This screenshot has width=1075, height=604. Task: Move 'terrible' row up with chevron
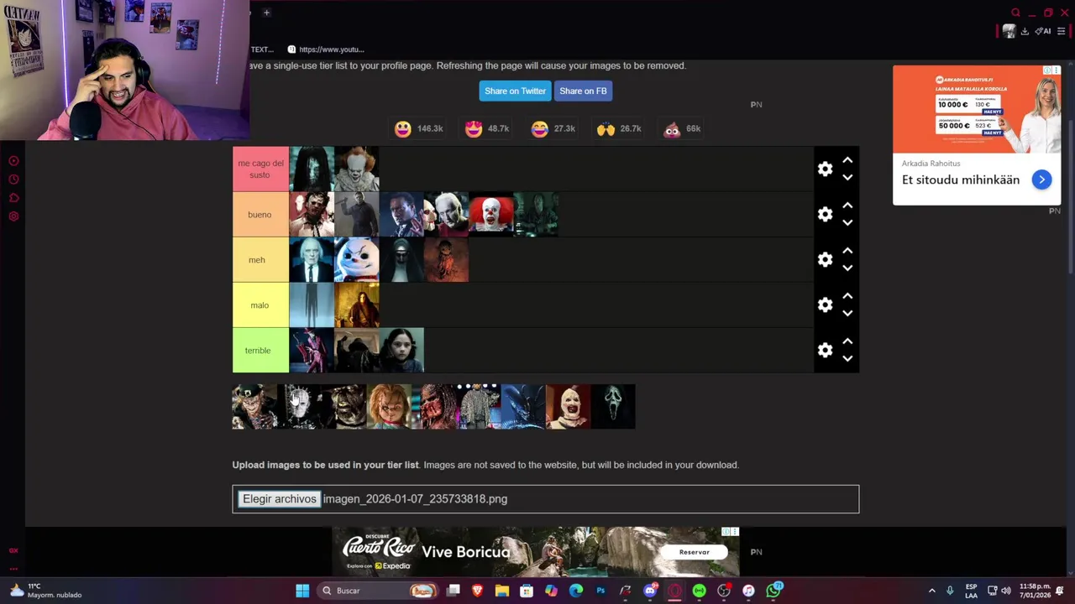pyautogui.click(x=847, y=341)
